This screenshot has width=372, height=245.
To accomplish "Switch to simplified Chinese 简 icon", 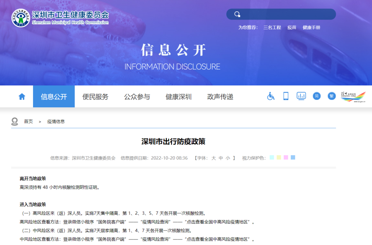I will (x=317, y=96).
